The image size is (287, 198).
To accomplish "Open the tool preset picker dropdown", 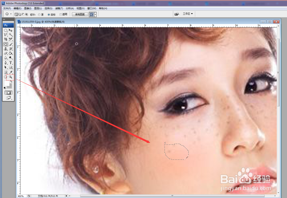I will point(11,14).
